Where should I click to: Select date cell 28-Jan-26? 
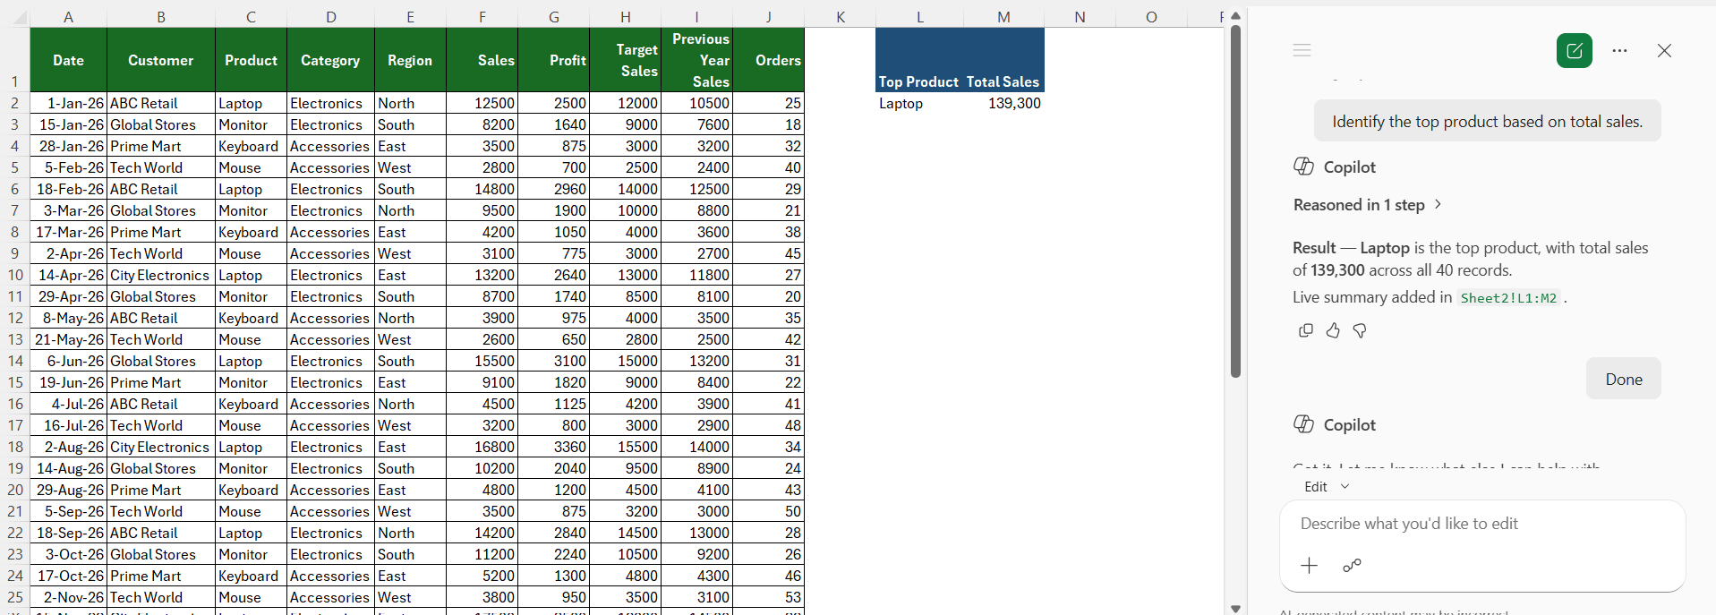pyautogui.click(x=68, y=146)
